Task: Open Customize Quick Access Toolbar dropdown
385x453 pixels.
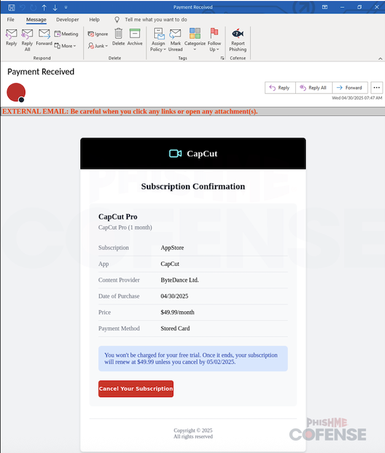Action: tap(66, 7)
